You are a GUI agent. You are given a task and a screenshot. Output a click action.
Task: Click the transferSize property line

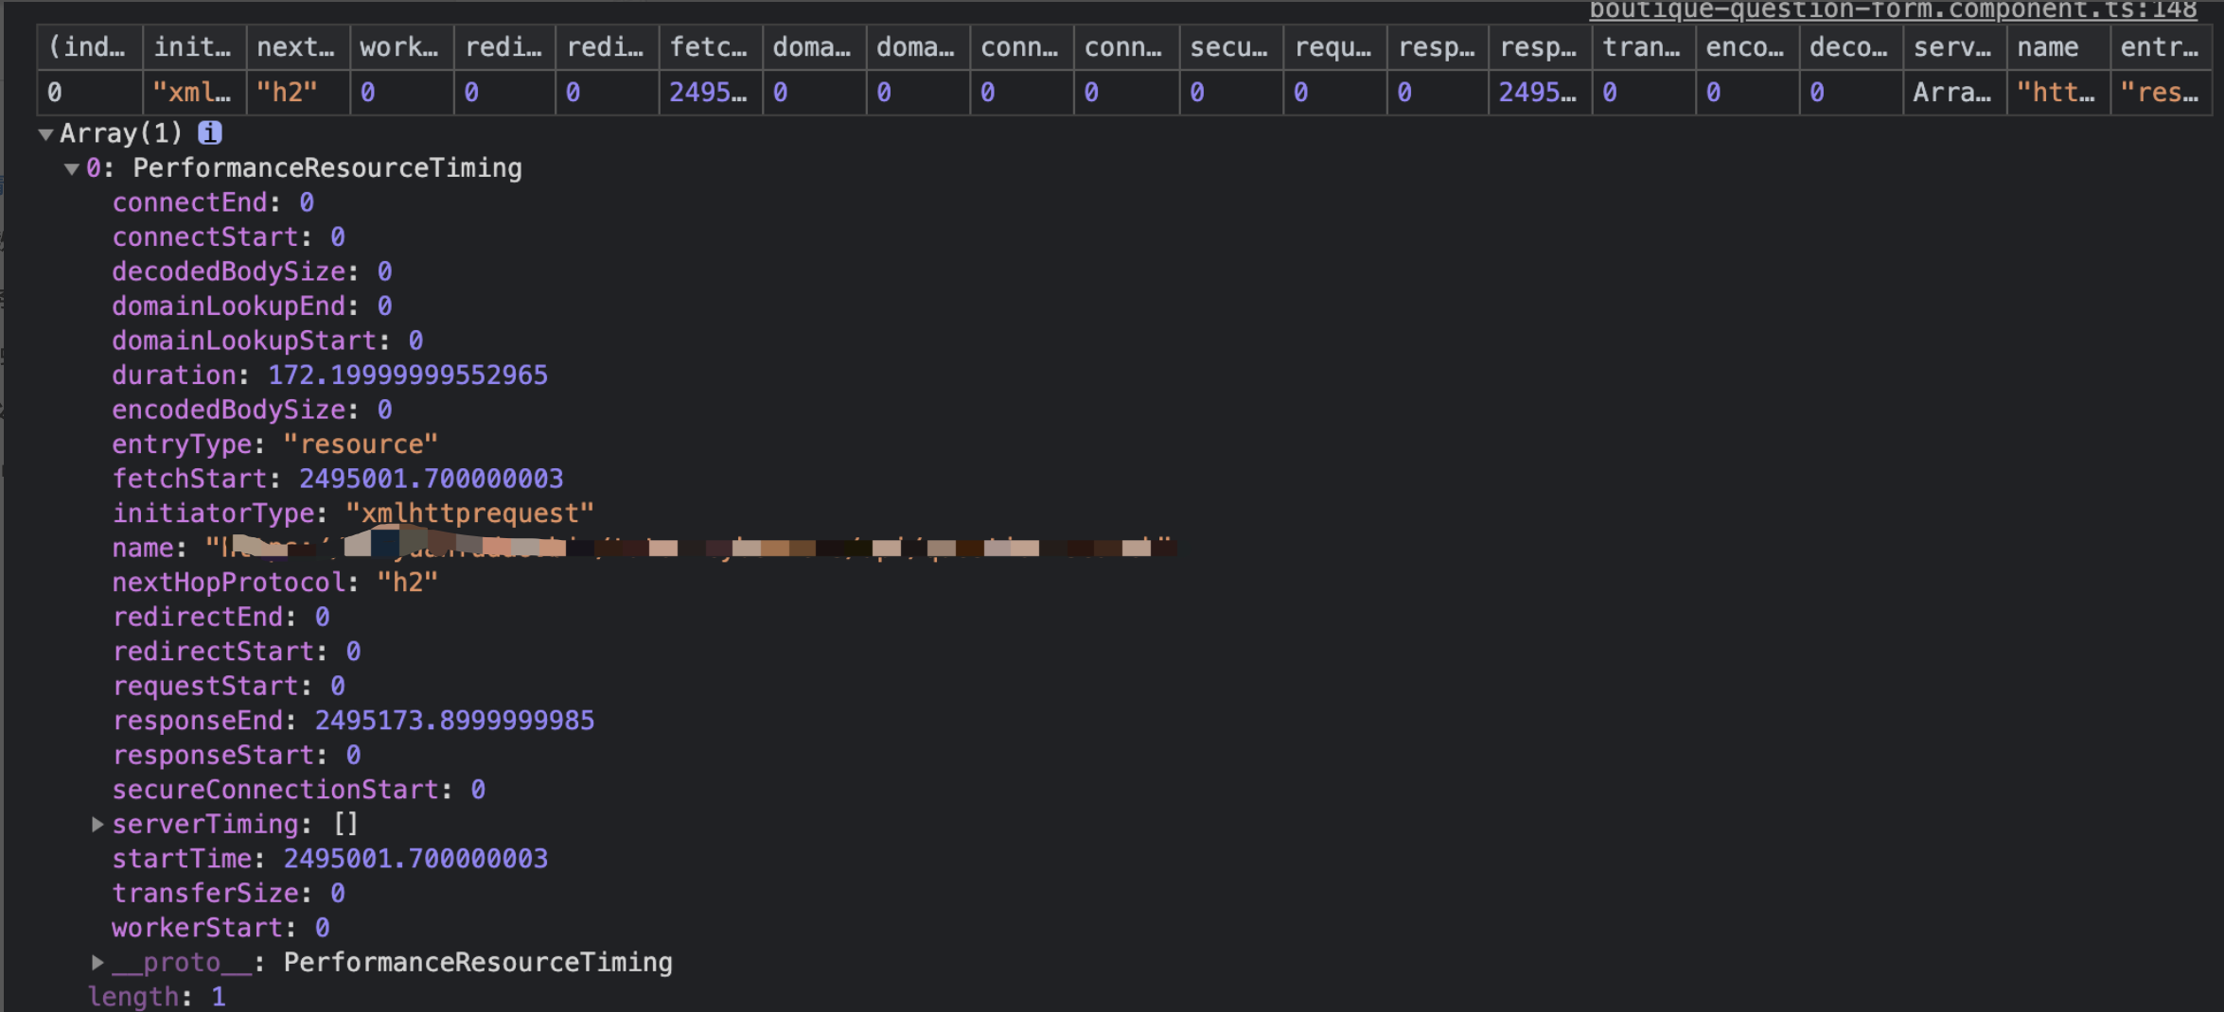[x=228, y=893]
